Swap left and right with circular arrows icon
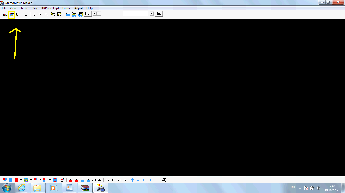The image size is (345, 193). point(63,180)
